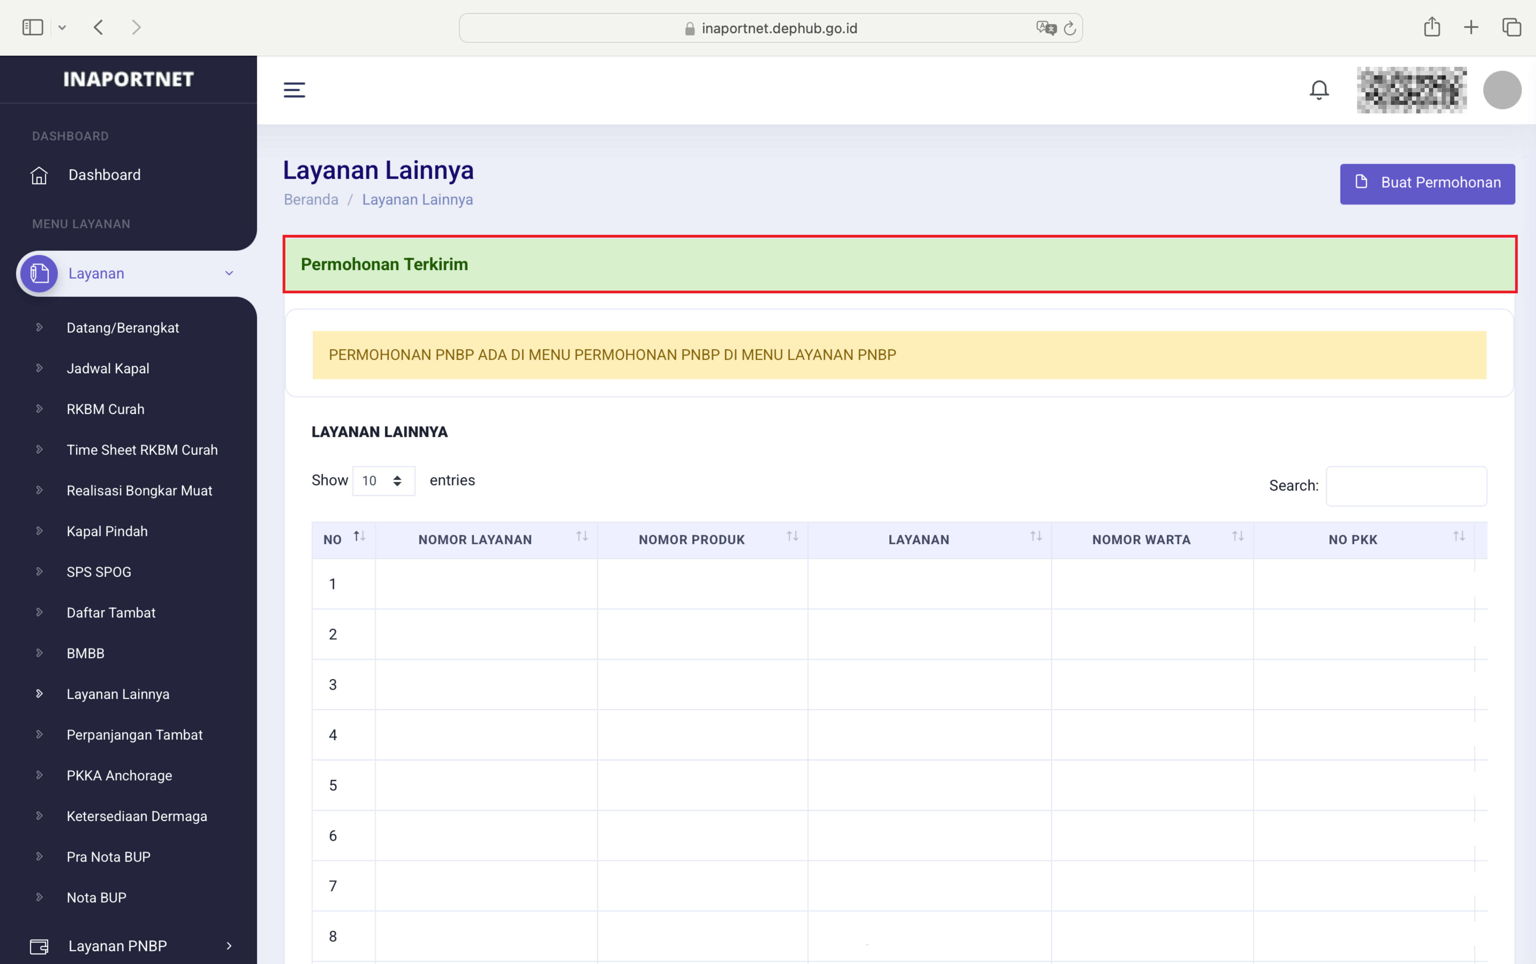Click the notification bell icon
1536x964 pixels.
(x=1319, y=90)
